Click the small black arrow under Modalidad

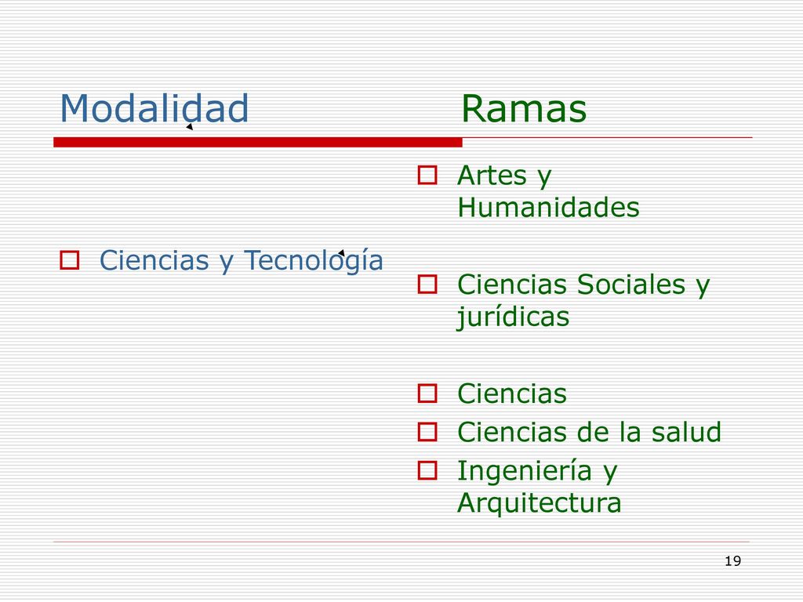click(190, 126)
